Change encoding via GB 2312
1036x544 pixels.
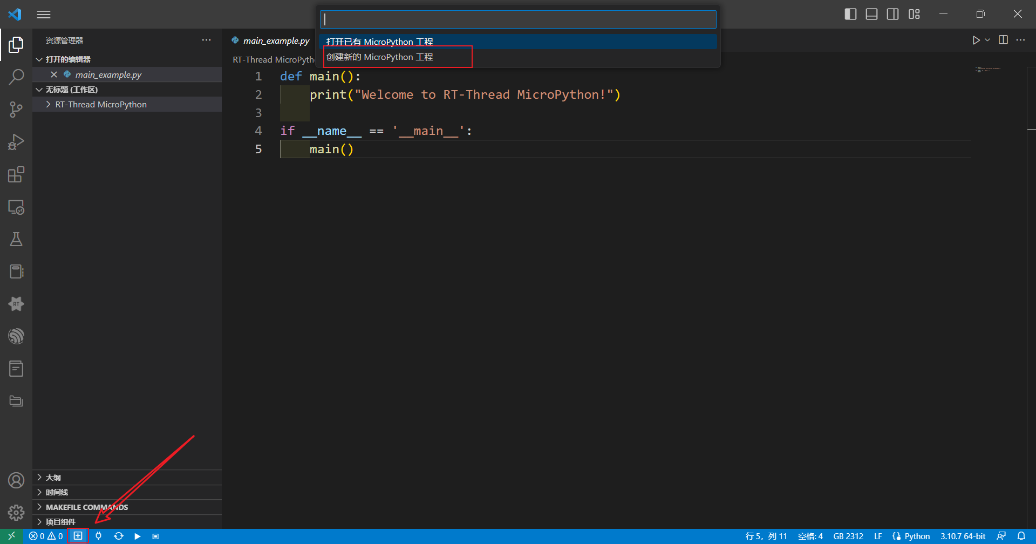pos(848,536)
